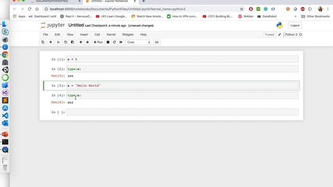Close the Jupyter Notebook browser tab
The image size is (333, 187).
coord(135,1)
